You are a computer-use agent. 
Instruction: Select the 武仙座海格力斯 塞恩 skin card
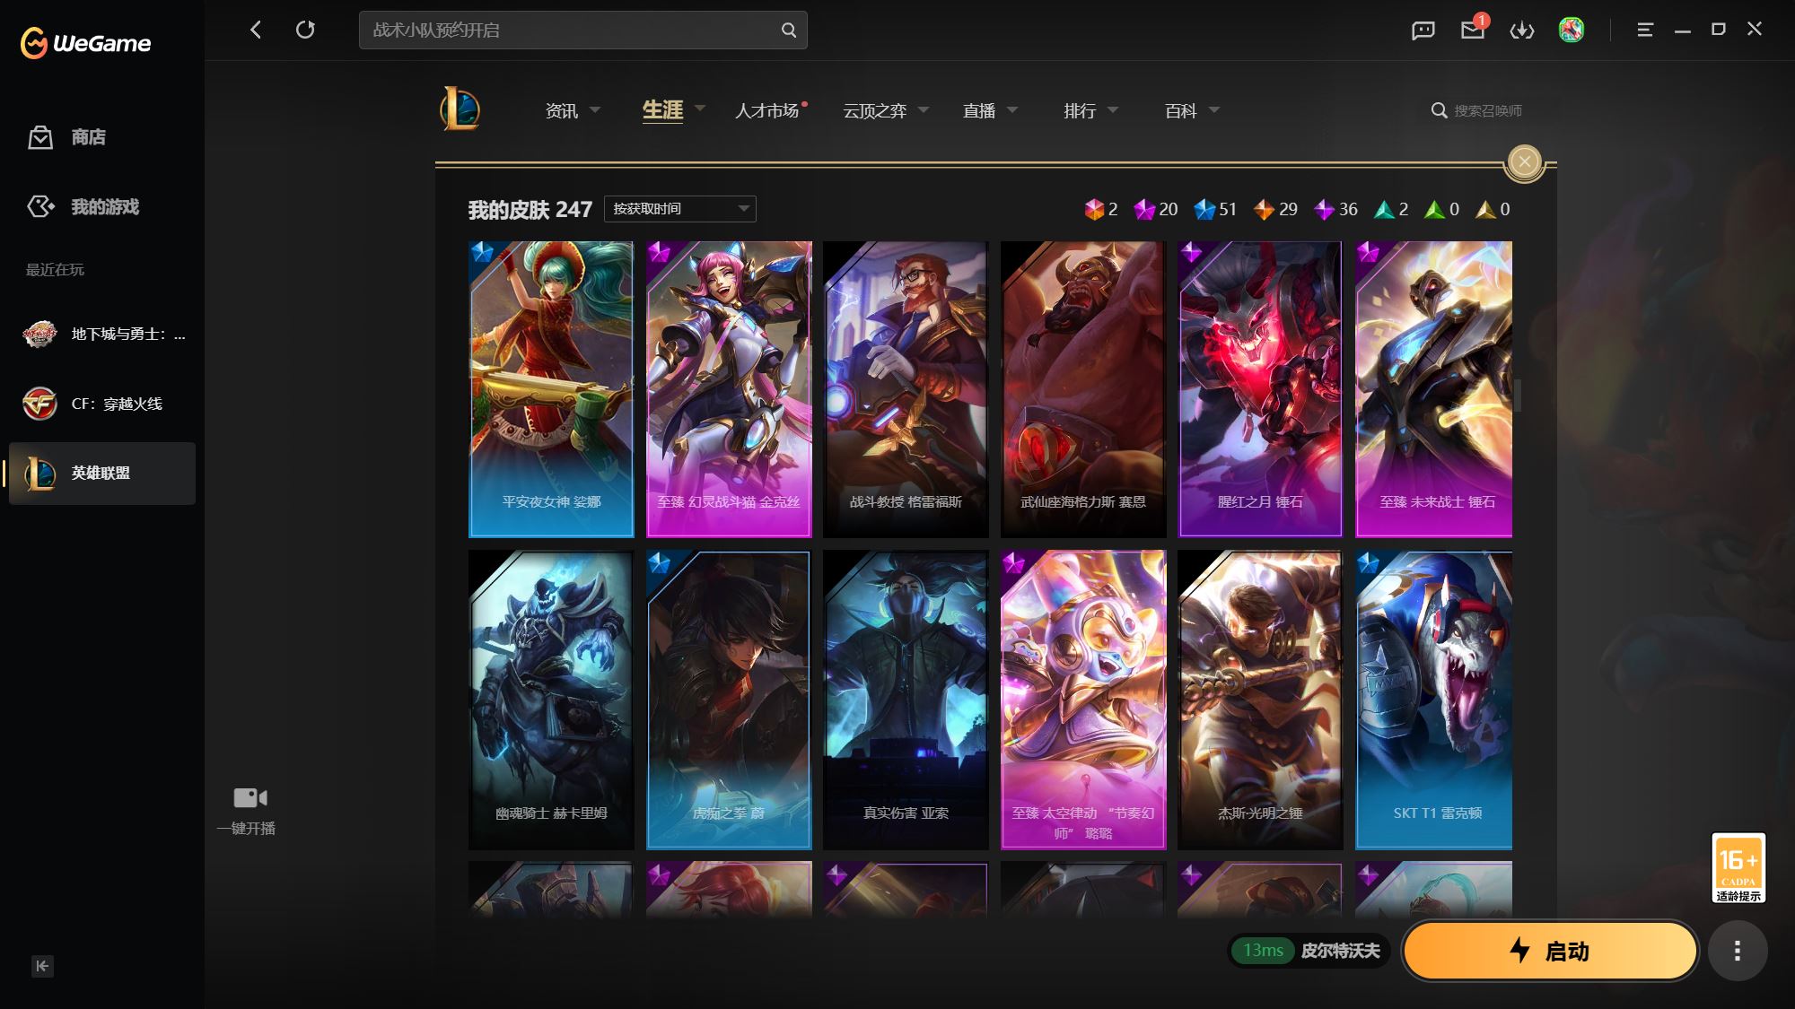[x=1083, y=389]
